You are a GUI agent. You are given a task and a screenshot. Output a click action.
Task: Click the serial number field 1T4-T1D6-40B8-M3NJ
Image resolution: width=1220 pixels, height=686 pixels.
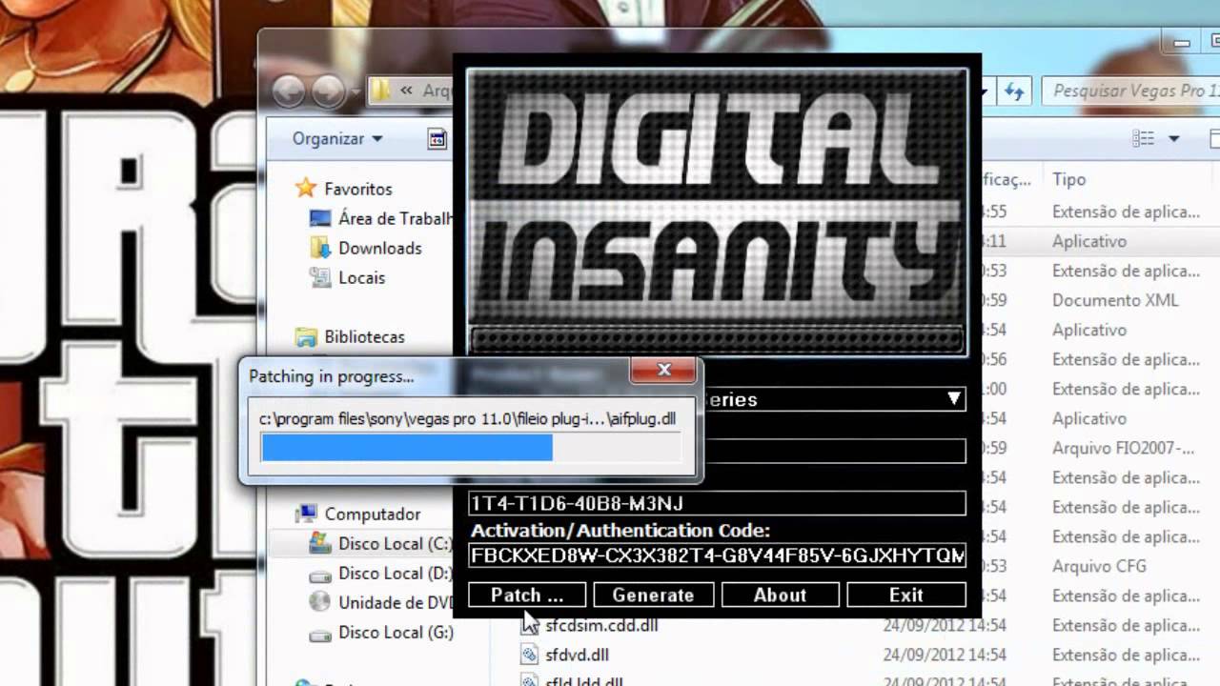tap(717, 503)
